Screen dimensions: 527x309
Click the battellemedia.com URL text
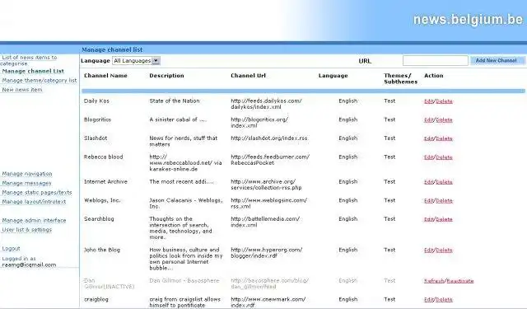pyautogui.click(x=265, y=222)
